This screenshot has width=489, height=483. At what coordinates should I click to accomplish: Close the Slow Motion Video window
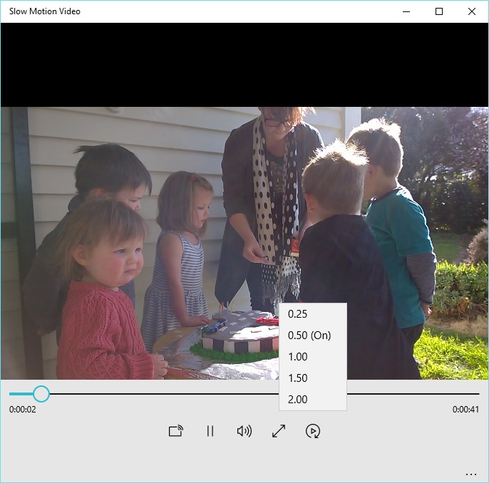click(472, 11)
